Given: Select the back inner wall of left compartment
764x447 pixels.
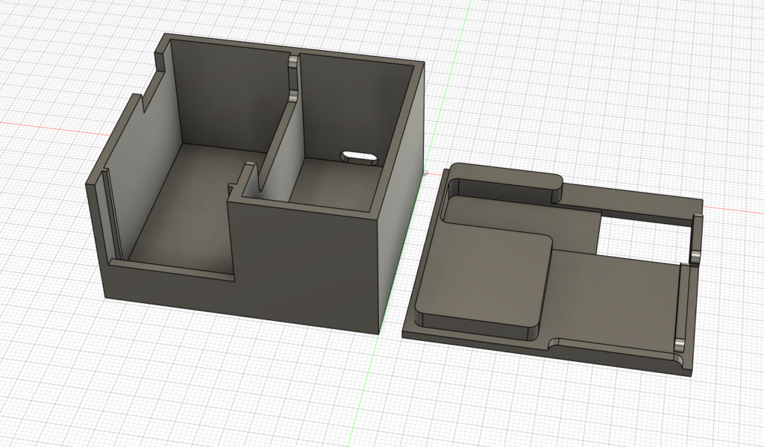Looking at the screenshot, I should point(224,97).
